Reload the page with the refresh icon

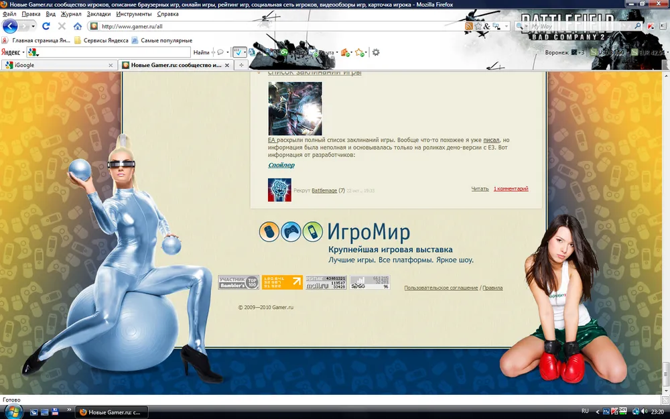[46, 26]
